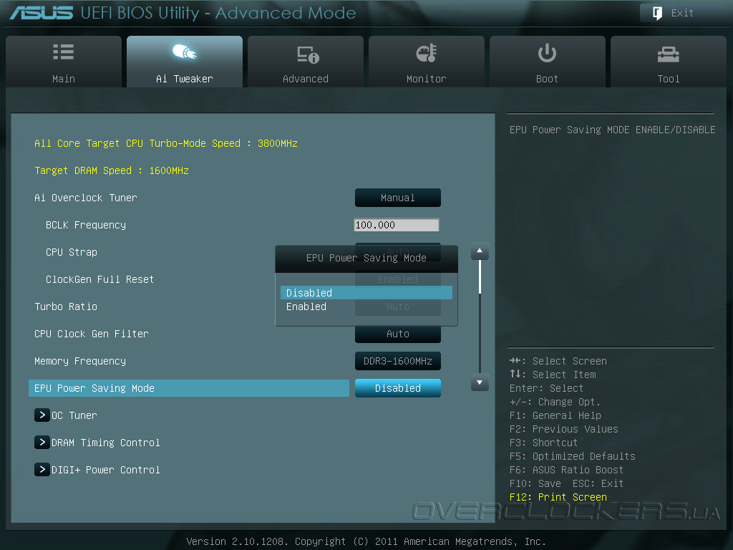This screenshot has width=733, height=550.
Task: Click the F12: Print Screen hint
Action: pyautogui.click(x=558, y=497)
